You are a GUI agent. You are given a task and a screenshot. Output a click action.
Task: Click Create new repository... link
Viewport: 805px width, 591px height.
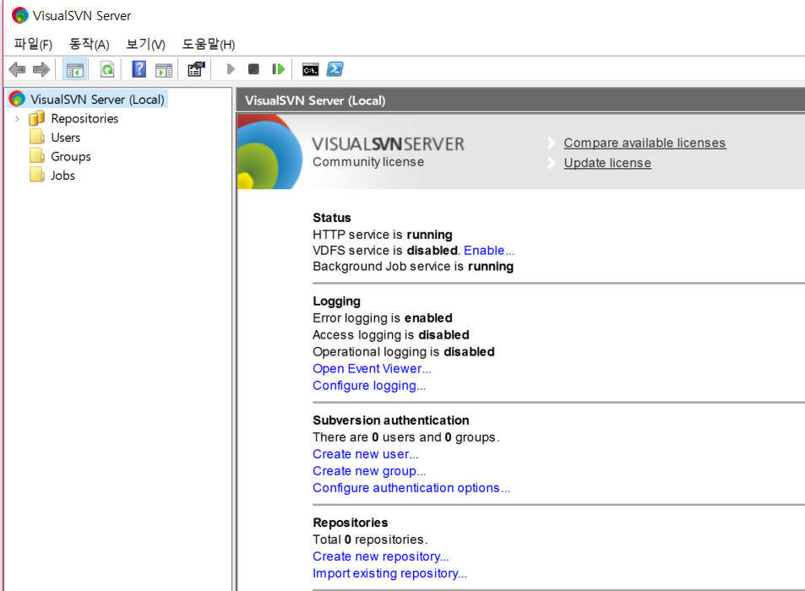coord(381,556)
